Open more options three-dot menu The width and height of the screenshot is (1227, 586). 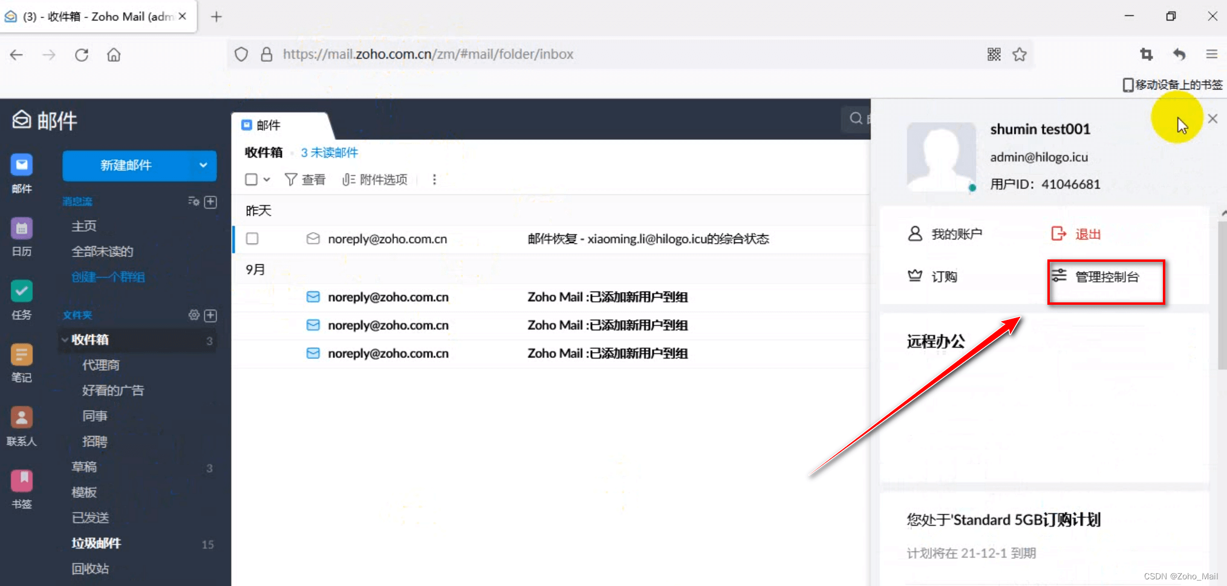[434, 180]
